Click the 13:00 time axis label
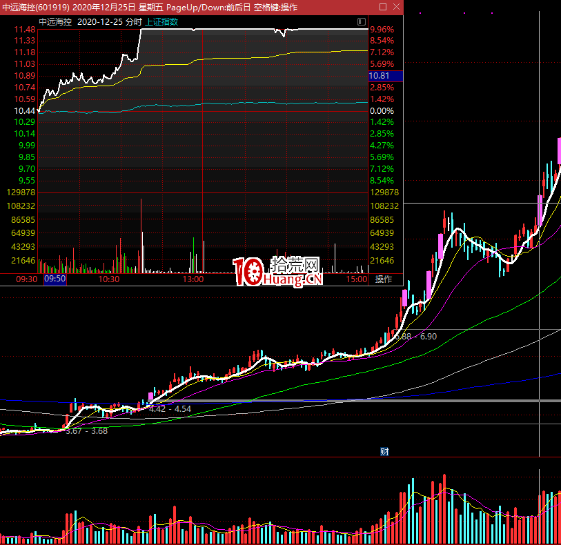561x545 pixels. tap(193, 279)
